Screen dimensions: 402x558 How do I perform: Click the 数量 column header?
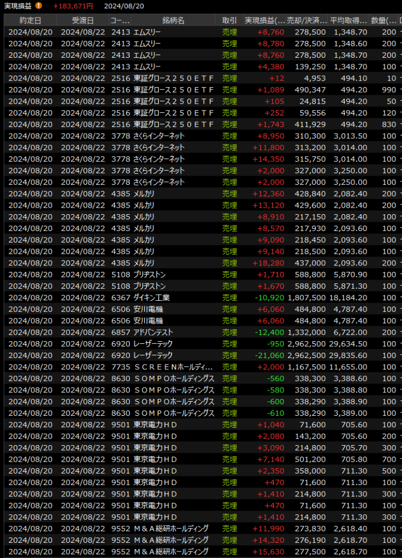point(384,20)
